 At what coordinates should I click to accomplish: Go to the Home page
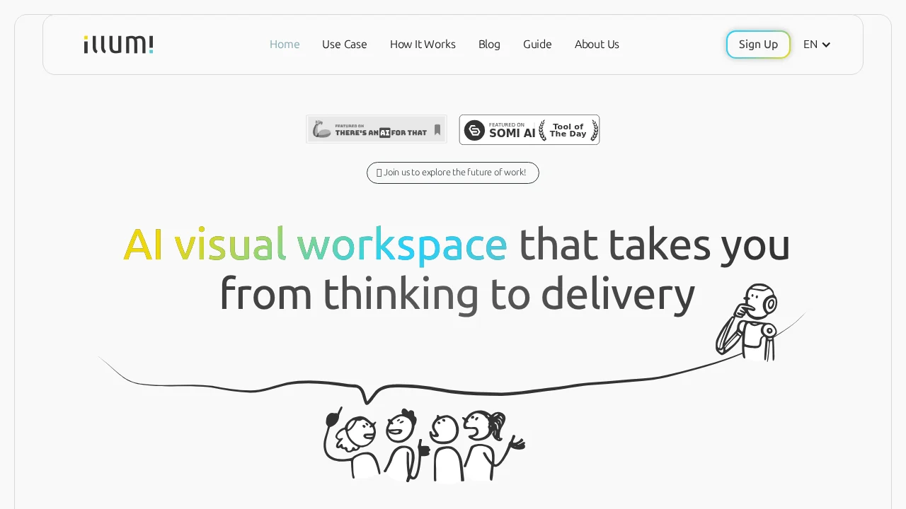point(285,45)
